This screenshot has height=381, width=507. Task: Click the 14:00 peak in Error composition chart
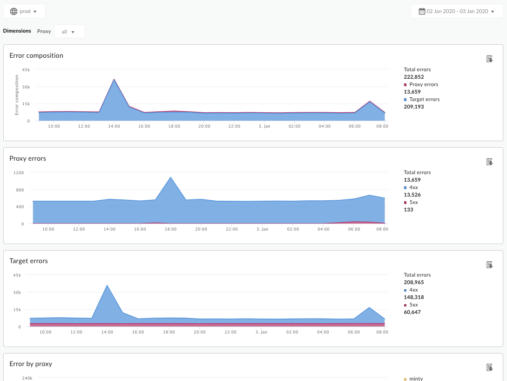tap(114, 80)
